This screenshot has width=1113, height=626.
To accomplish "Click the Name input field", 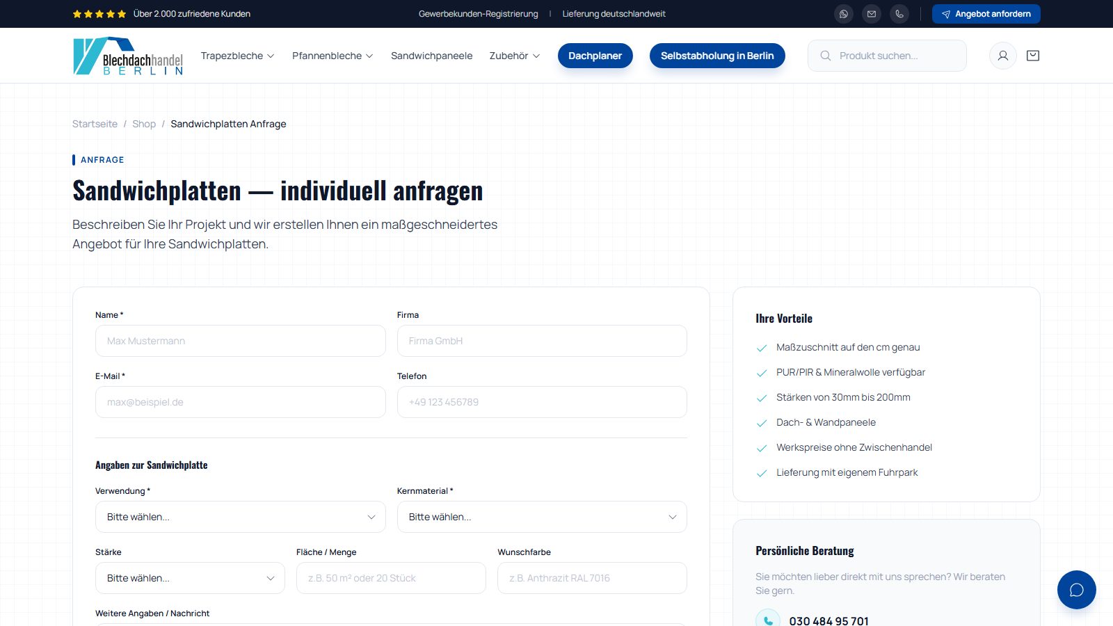I will tap(241, 341).
